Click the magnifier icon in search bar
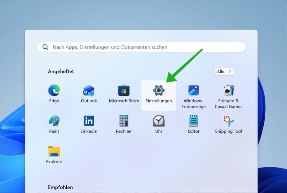This screenshot has height=193, width=287. click(x=46, y=47)
